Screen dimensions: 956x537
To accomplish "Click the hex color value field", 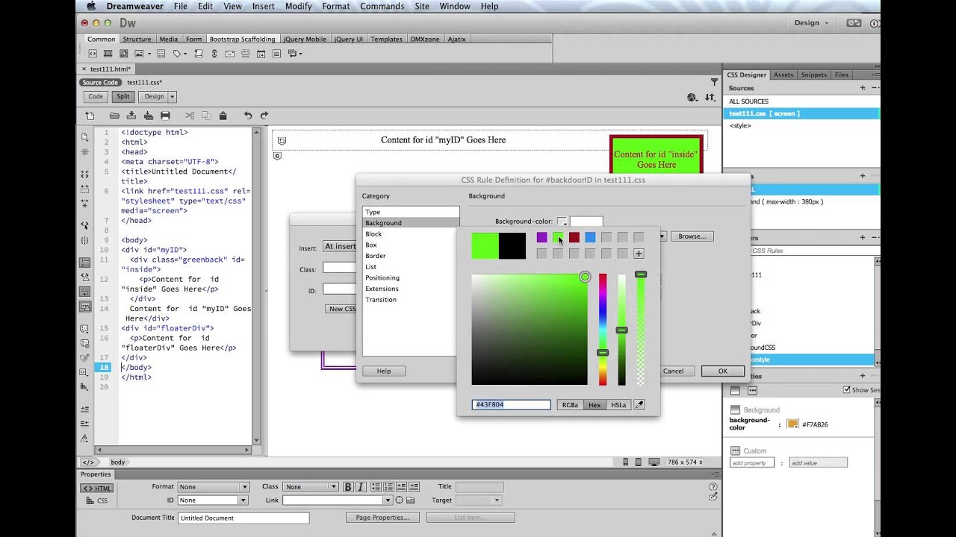I will (x=512, y=405).
